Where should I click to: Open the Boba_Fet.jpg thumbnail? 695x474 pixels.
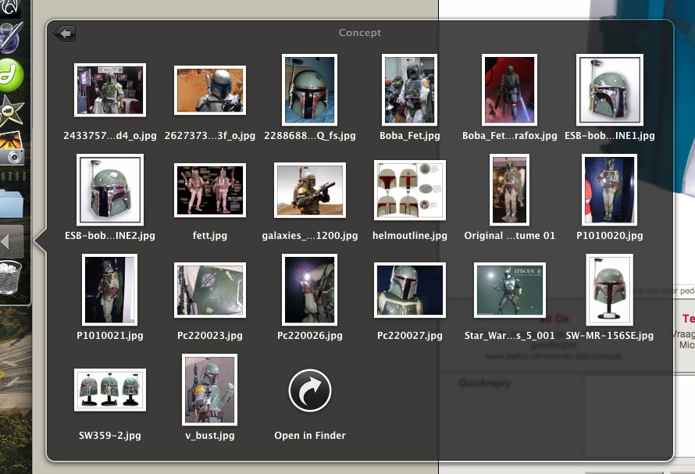409,90
